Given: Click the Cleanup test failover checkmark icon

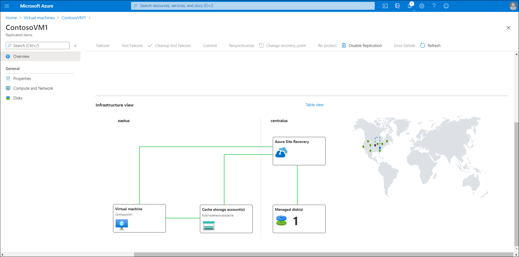Looking at the screenshot, I should pos(150,45).
